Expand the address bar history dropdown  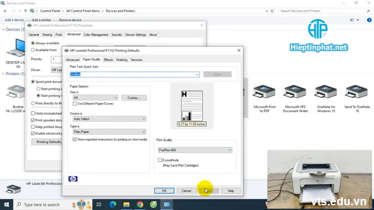tap(266, 11)
